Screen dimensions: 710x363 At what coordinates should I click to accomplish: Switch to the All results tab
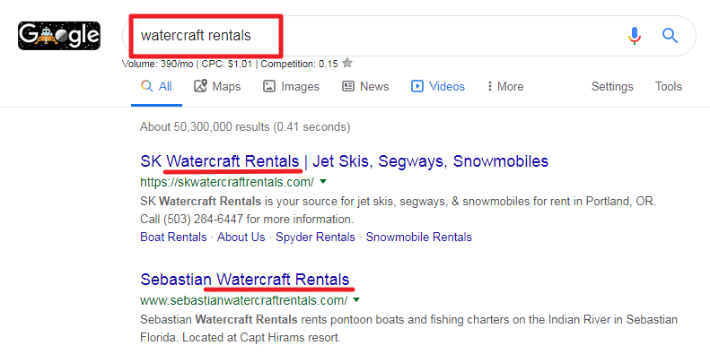click(x=157, y=86)
